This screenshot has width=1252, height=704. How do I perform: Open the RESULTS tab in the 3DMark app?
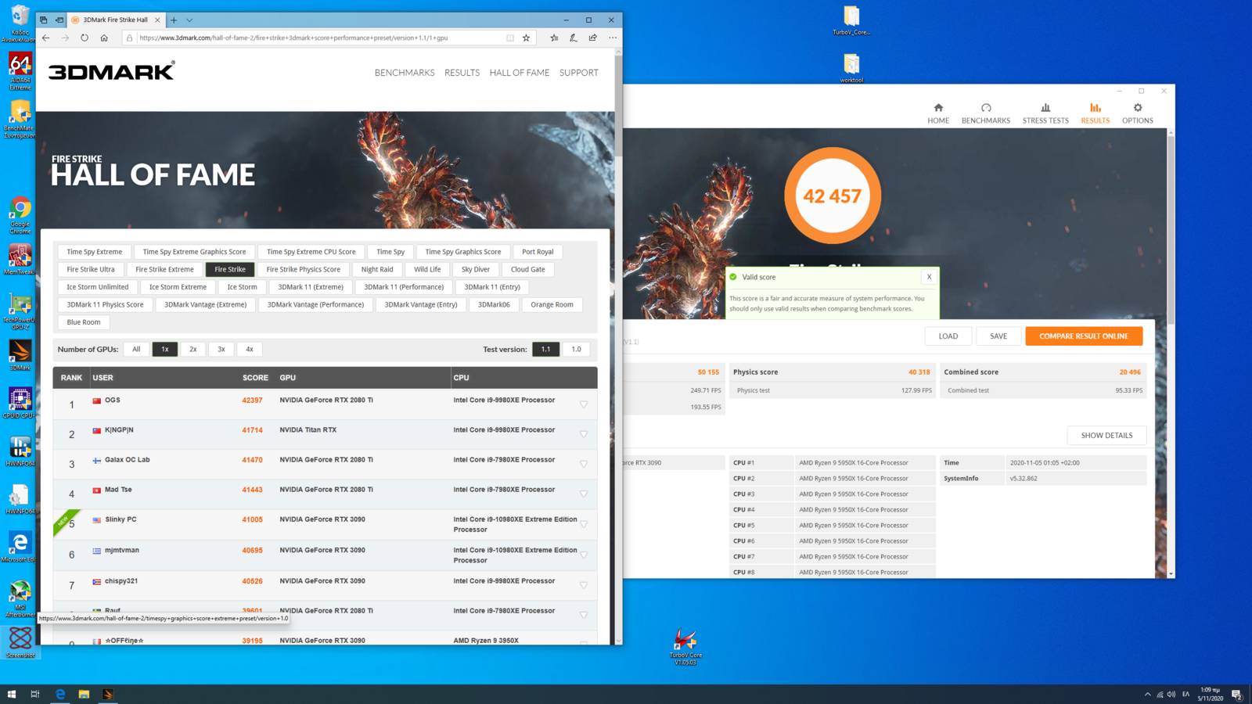pyautogui.click(x=1095, y=113)
